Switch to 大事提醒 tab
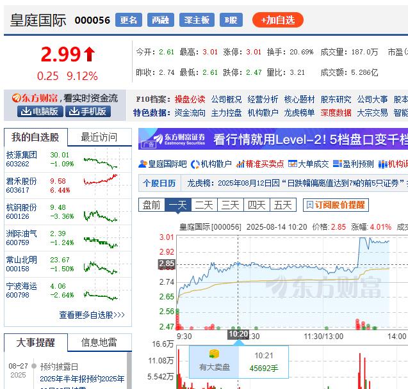 (36, 342)
